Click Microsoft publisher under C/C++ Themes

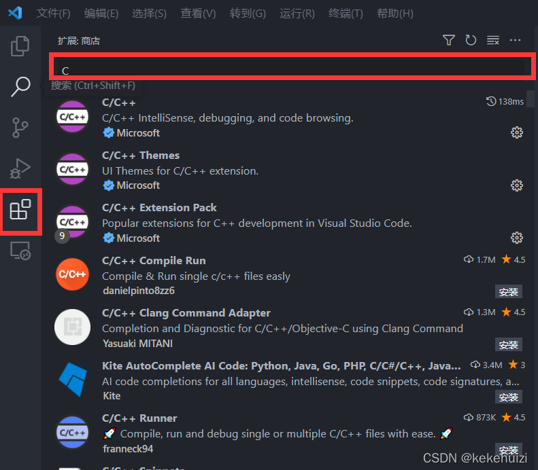[x=138, y=185]
